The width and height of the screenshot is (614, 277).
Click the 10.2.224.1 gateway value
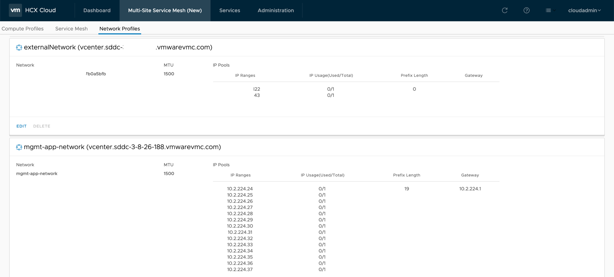click(x=470, y=189)
